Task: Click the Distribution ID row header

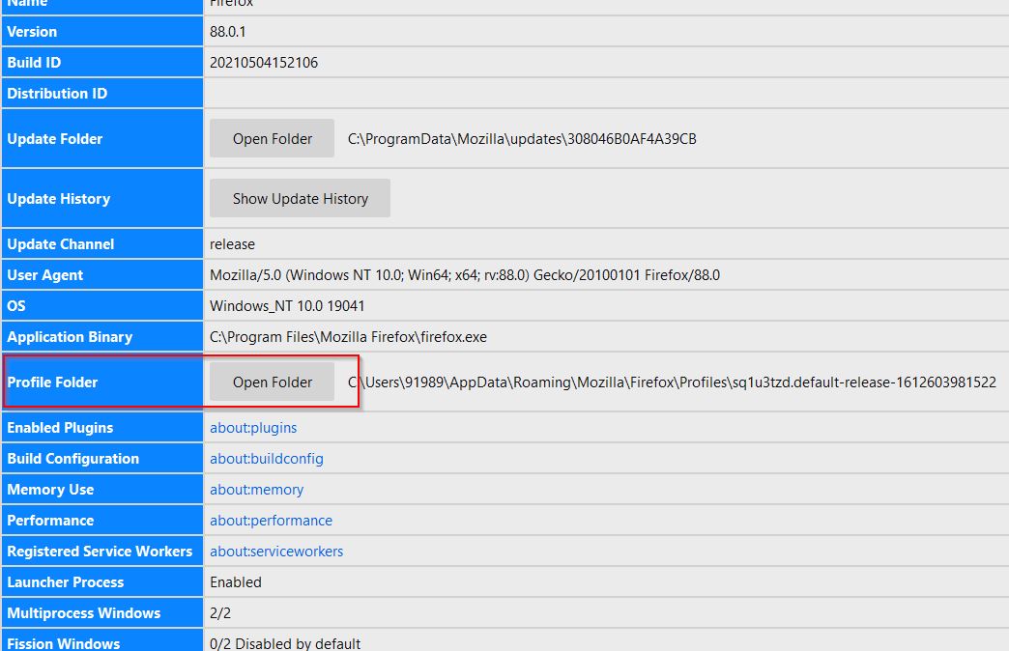Action: point(102,94)
